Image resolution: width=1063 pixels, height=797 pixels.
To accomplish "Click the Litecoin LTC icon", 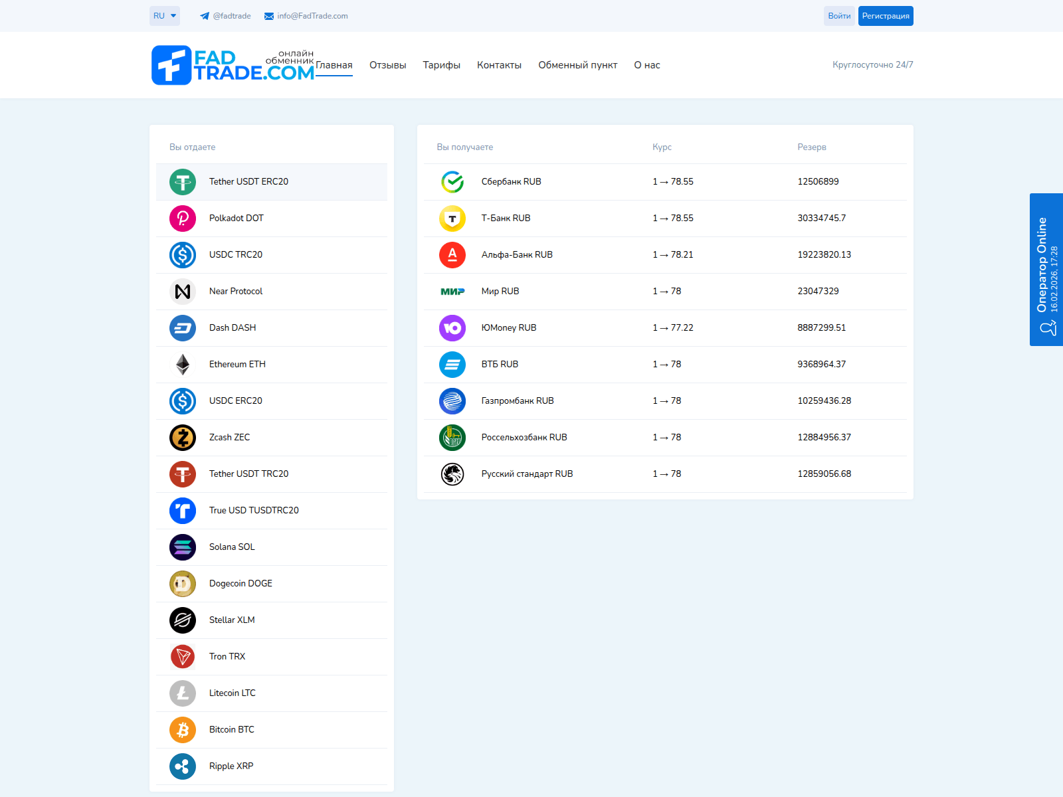I will (183, 693).
